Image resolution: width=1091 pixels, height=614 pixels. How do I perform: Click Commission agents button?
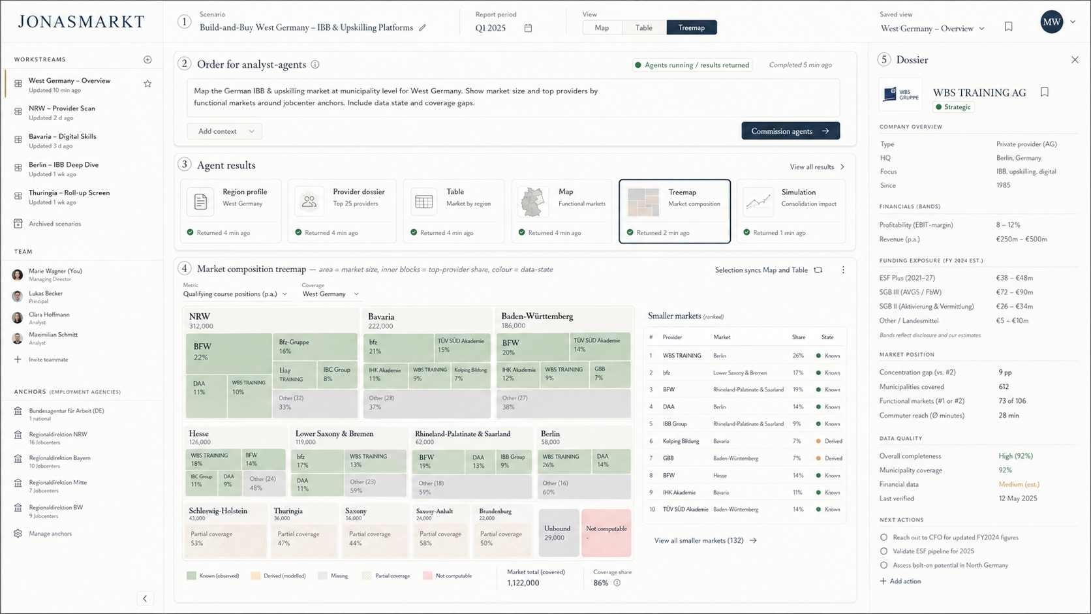[790, 131]
